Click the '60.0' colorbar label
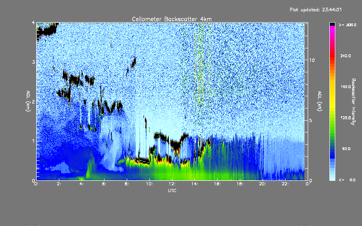Image resolution: width=362 pixels, height=226 pixels. click(x=346, y=149)
